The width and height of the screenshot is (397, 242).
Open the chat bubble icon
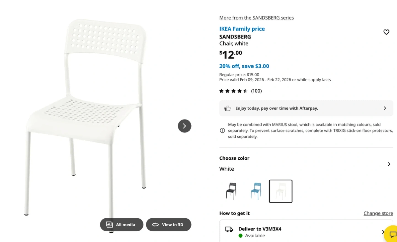(x=393, y=234)
